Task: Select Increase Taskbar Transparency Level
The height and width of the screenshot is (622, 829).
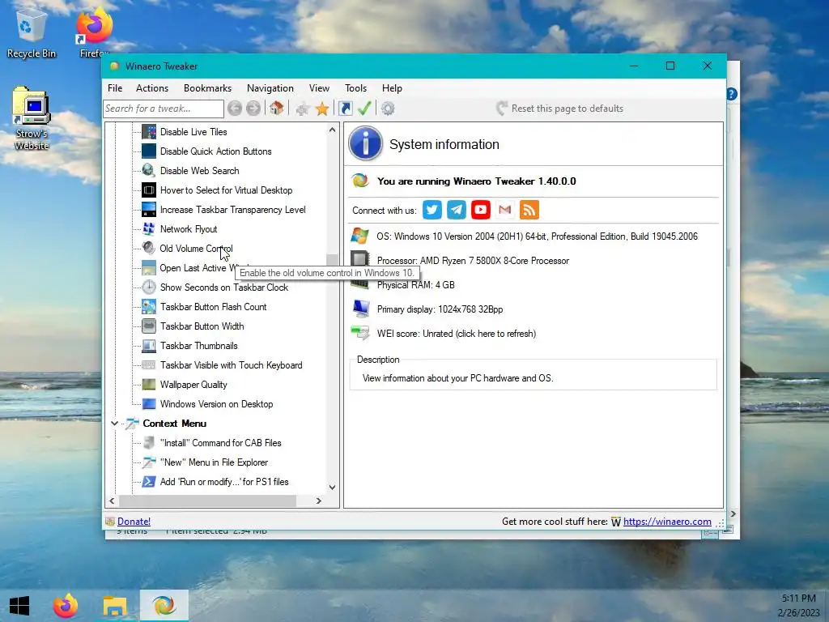Action: [x=232, y=210]
